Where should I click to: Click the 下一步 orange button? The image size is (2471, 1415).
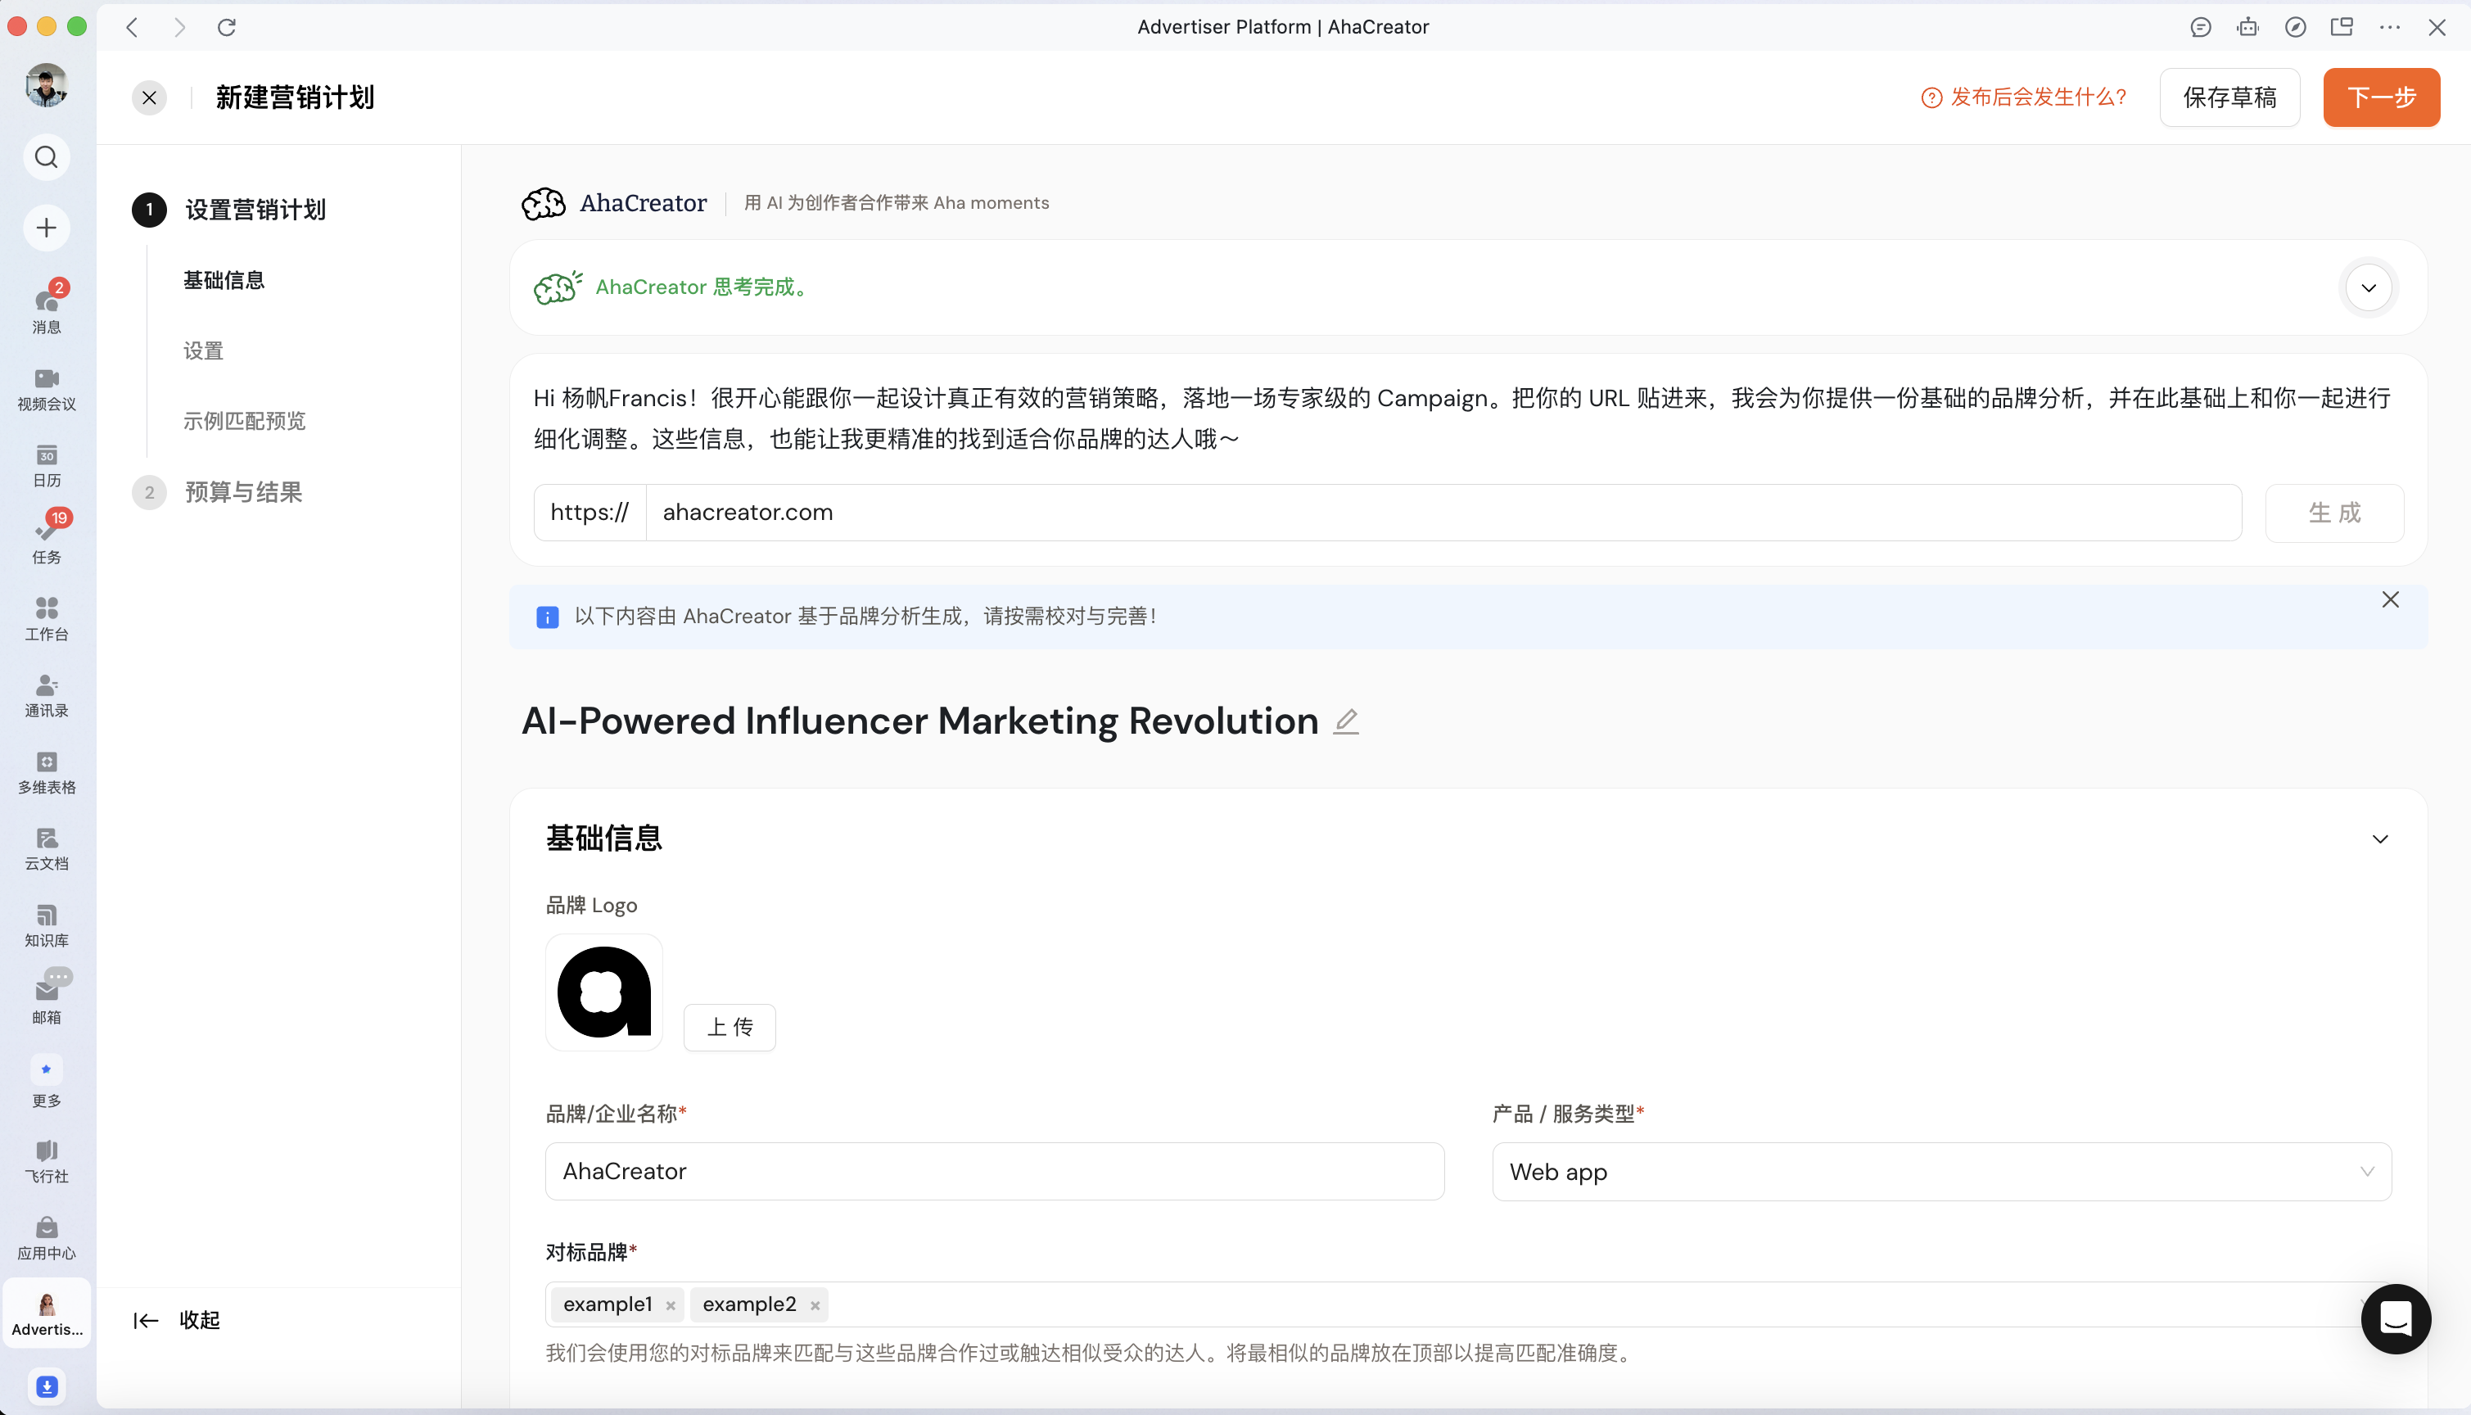pyautogui.click(x=2381, y=97)
